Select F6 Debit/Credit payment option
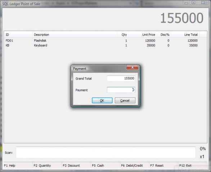This screenshot has width=211, height=172. 132,166
